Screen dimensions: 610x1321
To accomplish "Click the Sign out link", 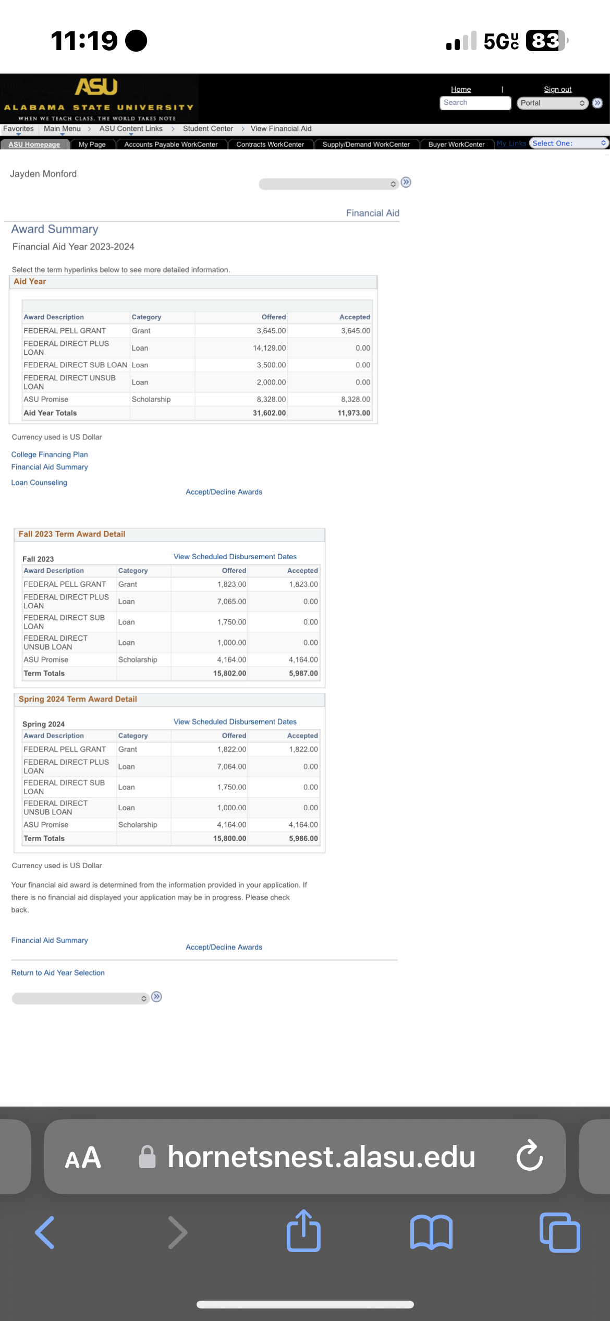I will click(x=558, y=89).
